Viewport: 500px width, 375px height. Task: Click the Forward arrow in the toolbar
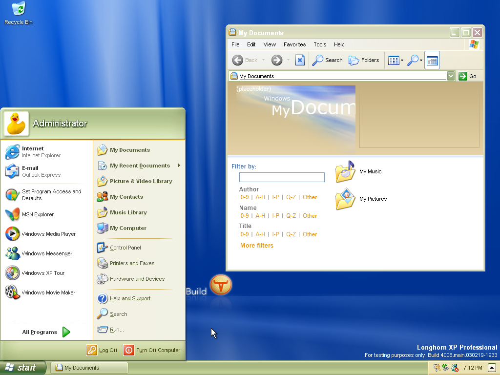[x=277, y=60]
